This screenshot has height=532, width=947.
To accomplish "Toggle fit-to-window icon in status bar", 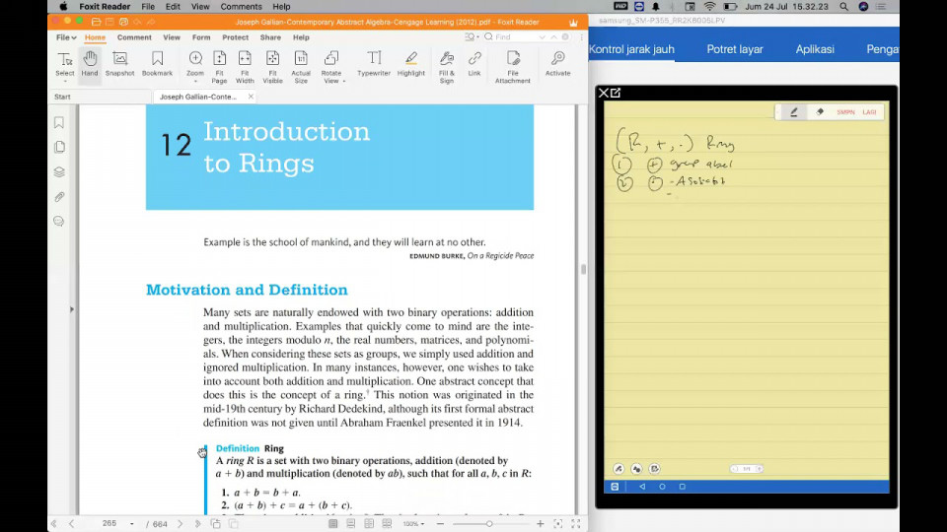I will point(557,523).
